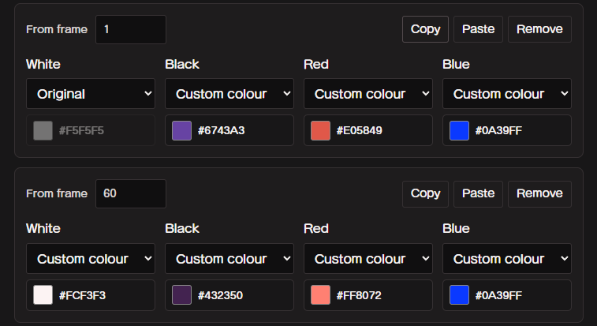Copy the frame 1 colour settings
Viewport: 597px width, 326px height.
tap(425, 29)
